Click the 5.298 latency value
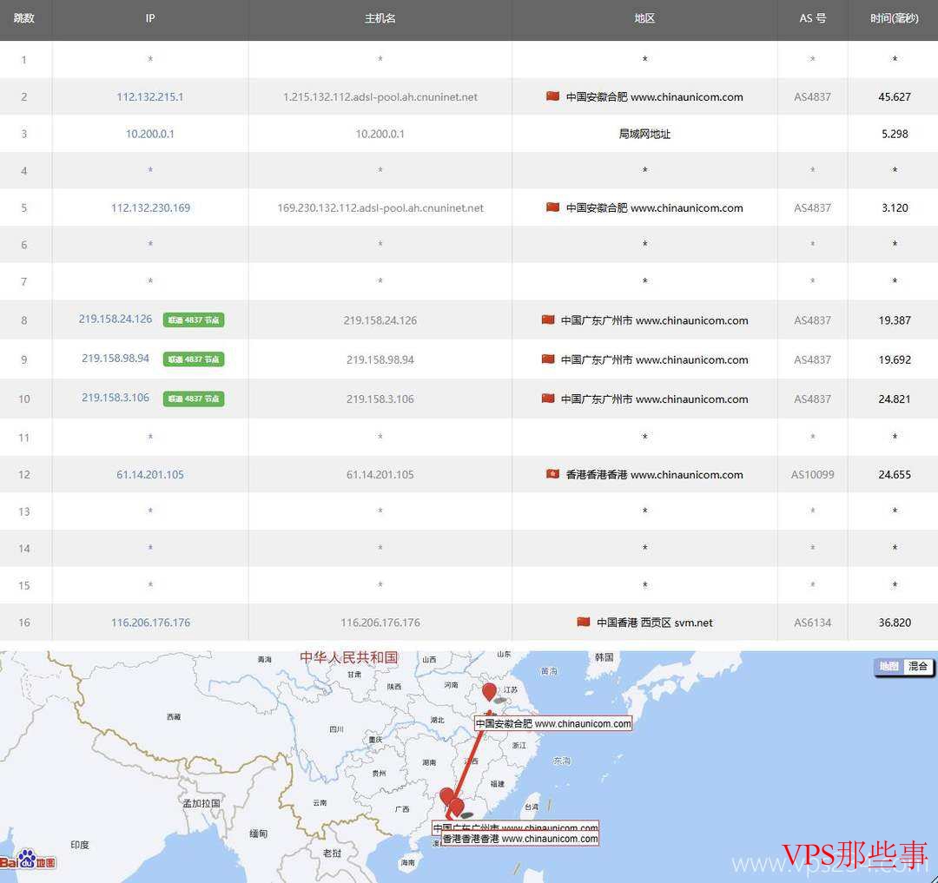Viewport: 938px width, 883px height. pos(895,134)
